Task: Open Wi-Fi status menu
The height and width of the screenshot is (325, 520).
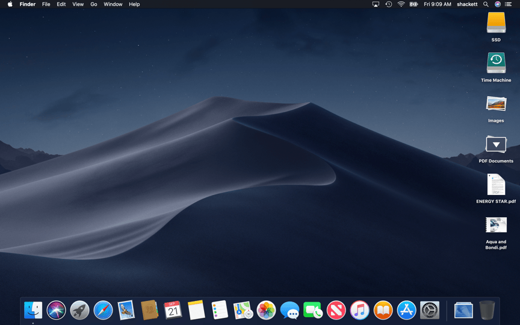Action: pyautogui.click(x=401, y=4)
